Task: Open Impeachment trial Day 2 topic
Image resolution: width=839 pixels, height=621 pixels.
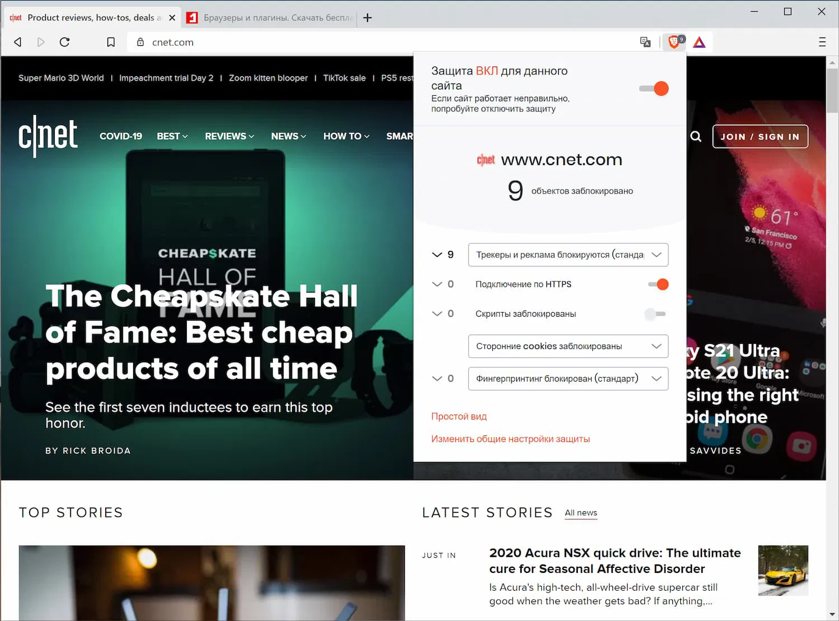Action: (x=166, y=78)
